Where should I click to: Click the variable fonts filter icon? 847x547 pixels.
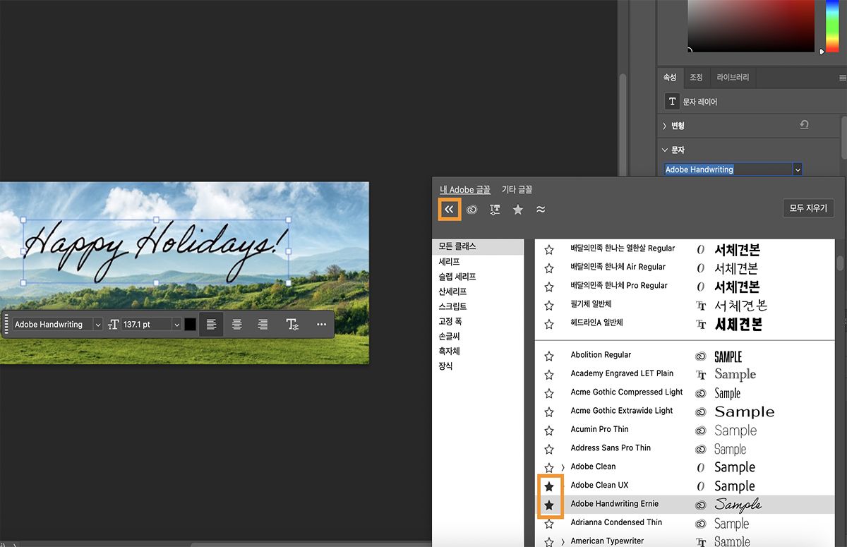495,210
